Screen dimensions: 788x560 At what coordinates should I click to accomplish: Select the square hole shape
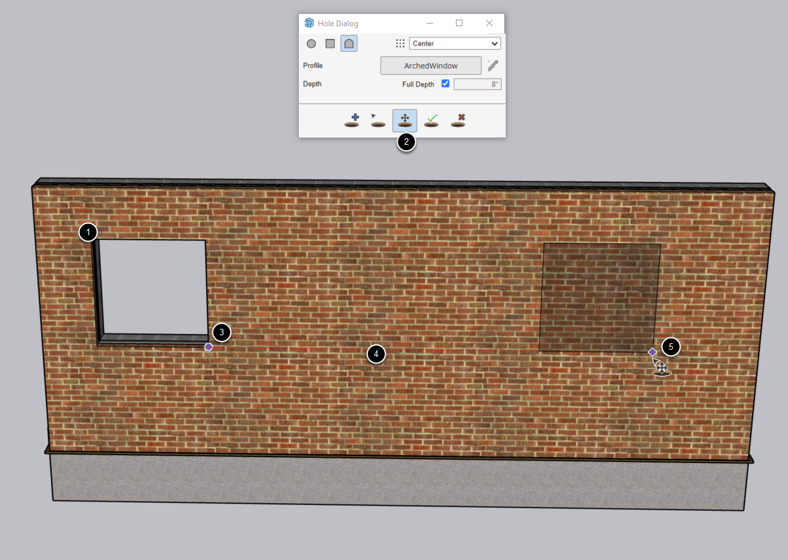tap(330, 44)
